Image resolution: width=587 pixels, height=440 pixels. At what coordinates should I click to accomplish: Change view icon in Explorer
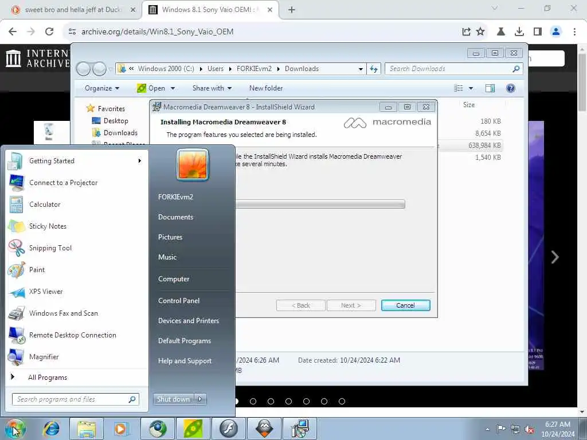tap(459, 88)
